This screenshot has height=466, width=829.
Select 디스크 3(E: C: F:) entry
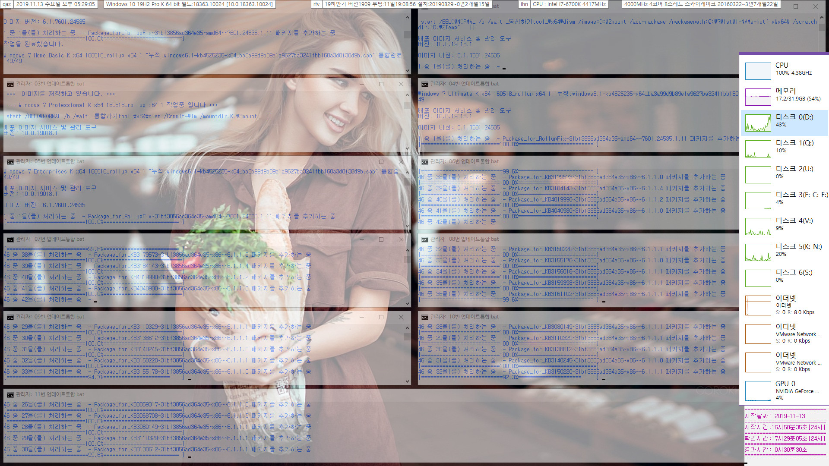tap(785, 200)
